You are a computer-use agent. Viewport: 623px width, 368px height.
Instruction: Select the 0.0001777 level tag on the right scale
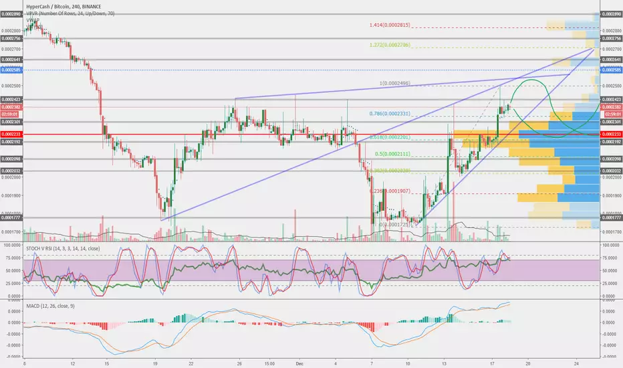tap(612, 218)
